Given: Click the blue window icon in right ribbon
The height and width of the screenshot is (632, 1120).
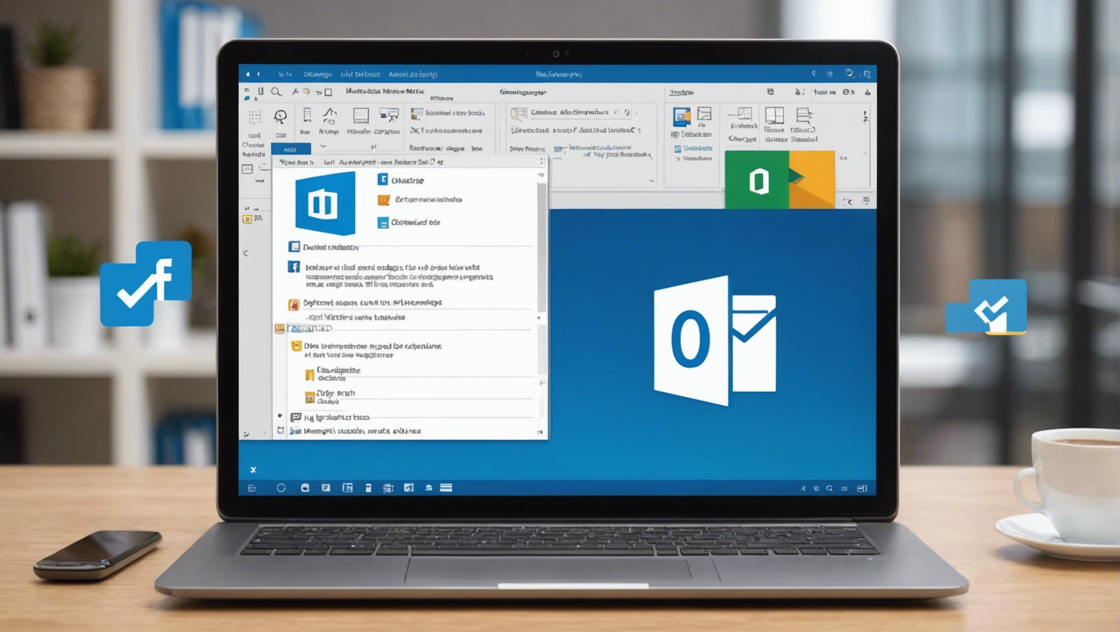Looking at the screenshot, I should 681,116.
